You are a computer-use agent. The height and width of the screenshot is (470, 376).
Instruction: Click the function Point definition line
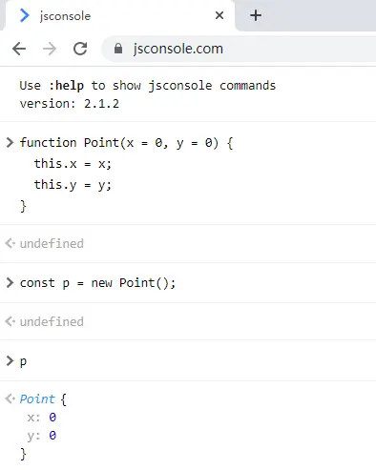pyautogui.click(x=126, y=143)
